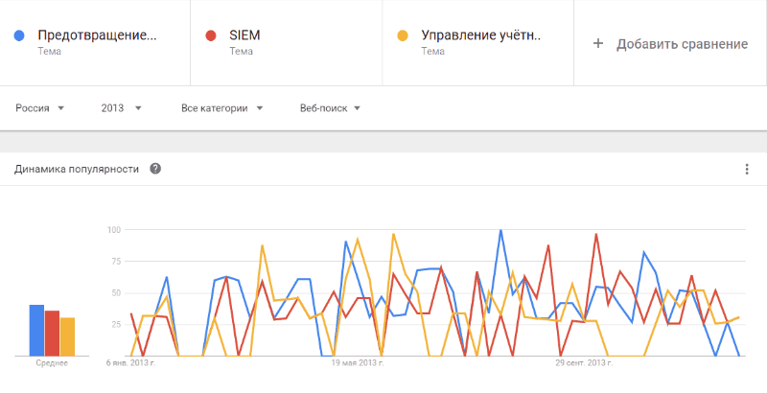Click the 29 сент. 2013 г. axis label
The width and height of the screenshot is (767, 393).
[583, 363]
